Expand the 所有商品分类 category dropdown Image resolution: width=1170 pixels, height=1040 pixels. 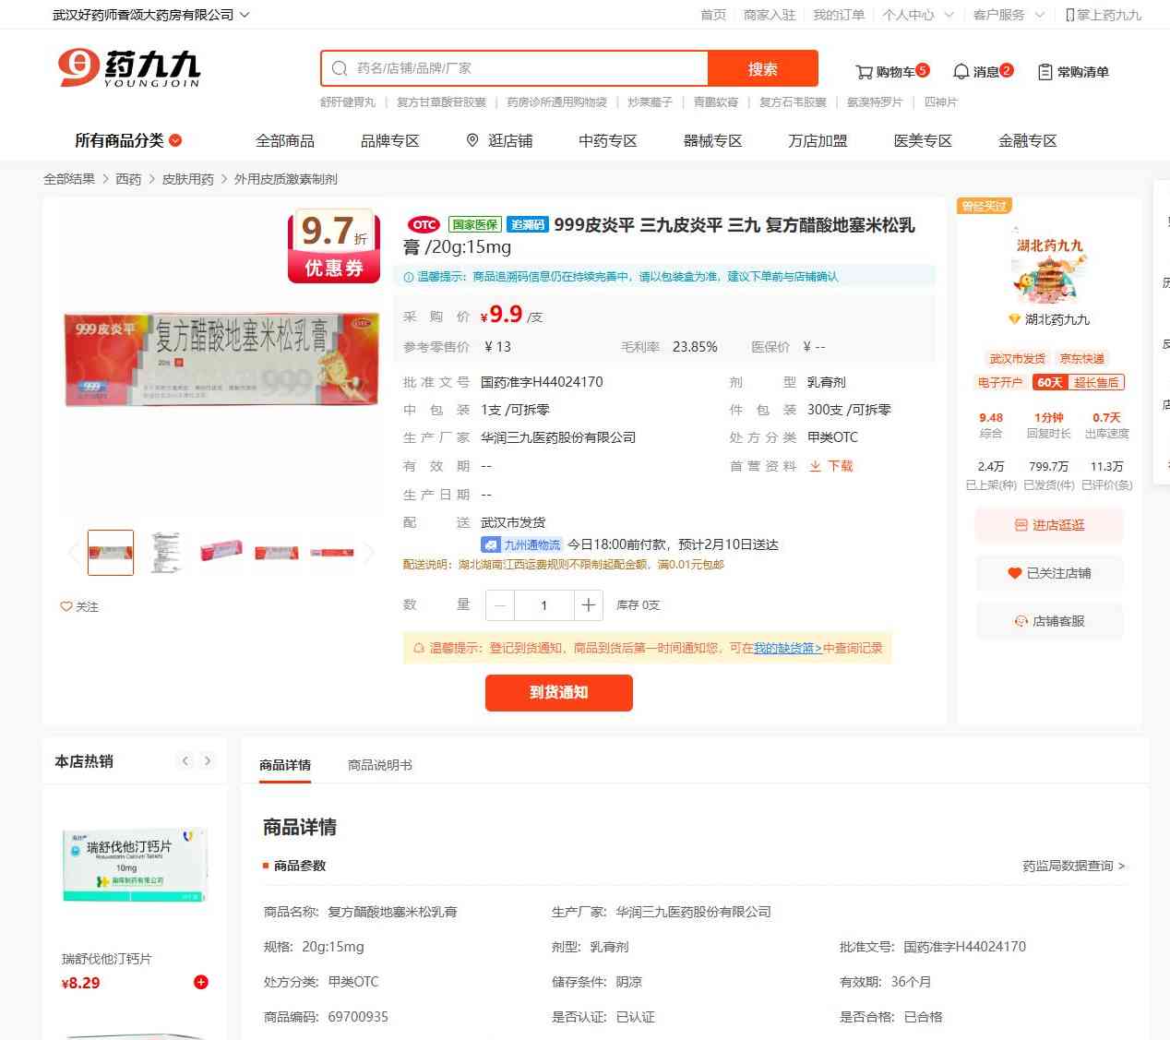point(128,140)
